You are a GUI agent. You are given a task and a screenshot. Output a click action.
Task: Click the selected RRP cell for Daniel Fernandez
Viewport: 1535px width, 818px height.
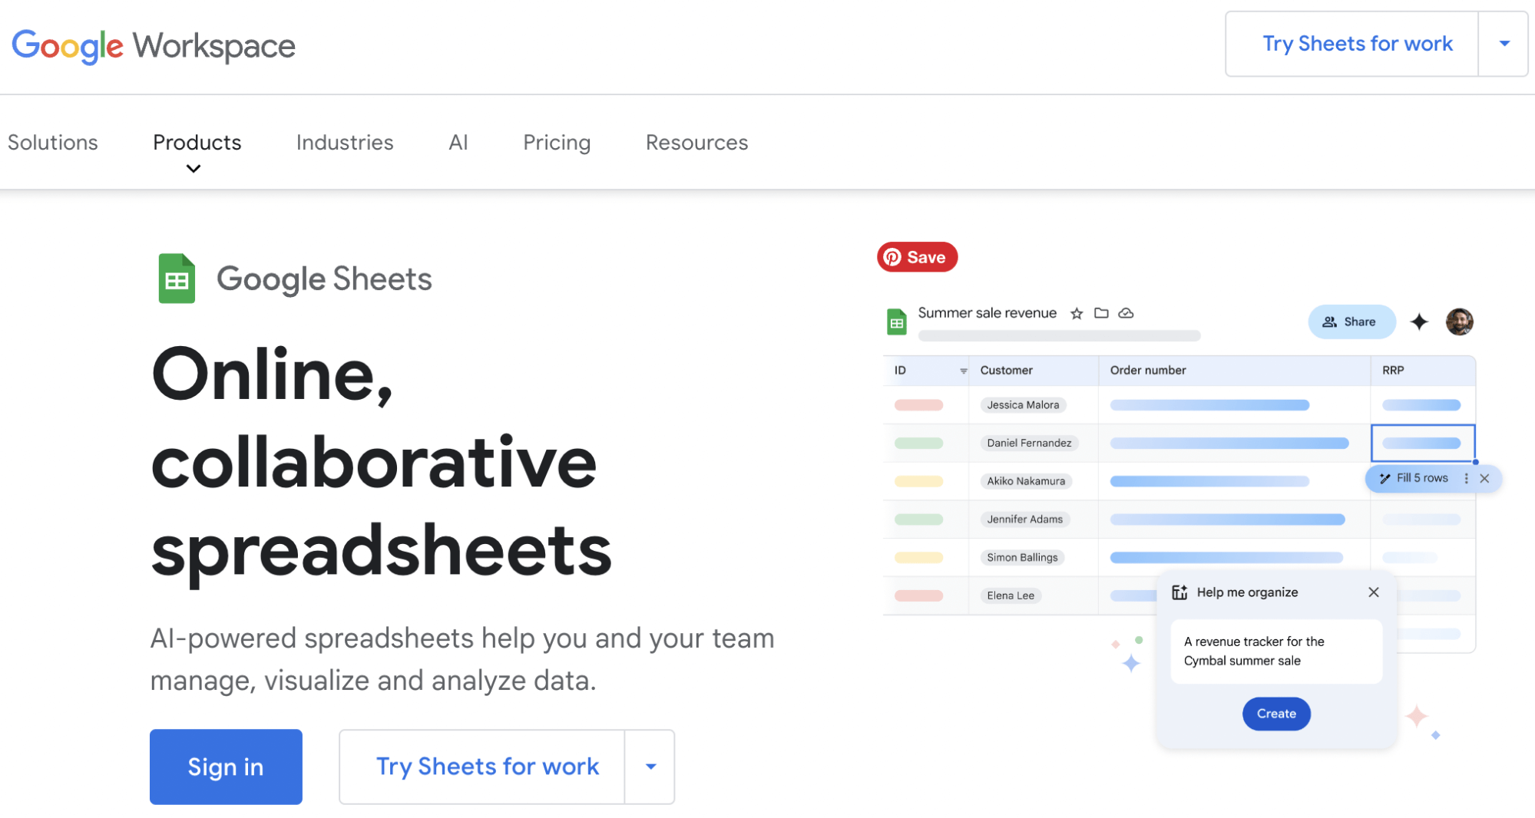pyautogui.click(x=1422, y=443)
